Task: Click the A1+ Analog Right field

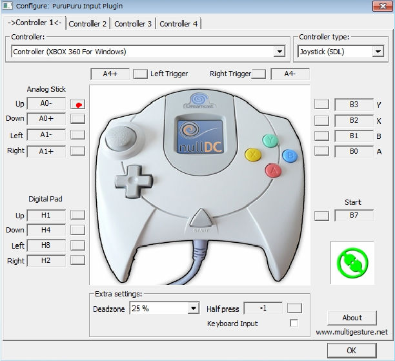Action: [46, 151]
